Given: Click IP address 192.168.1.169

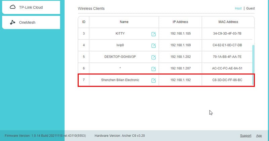Looking at the screenshot, I should tap(181, 45).
